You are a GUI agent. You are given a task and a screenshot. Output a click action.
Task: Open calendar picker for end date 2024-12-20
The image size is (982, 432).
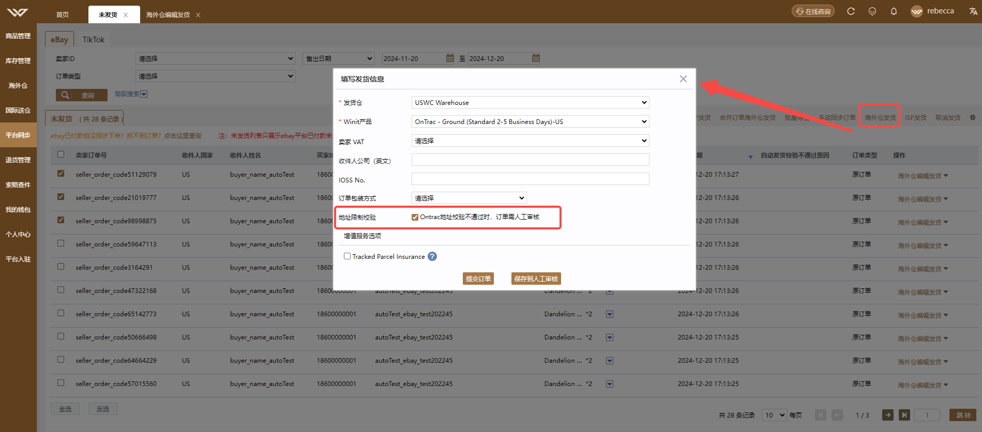pos(536,58)
